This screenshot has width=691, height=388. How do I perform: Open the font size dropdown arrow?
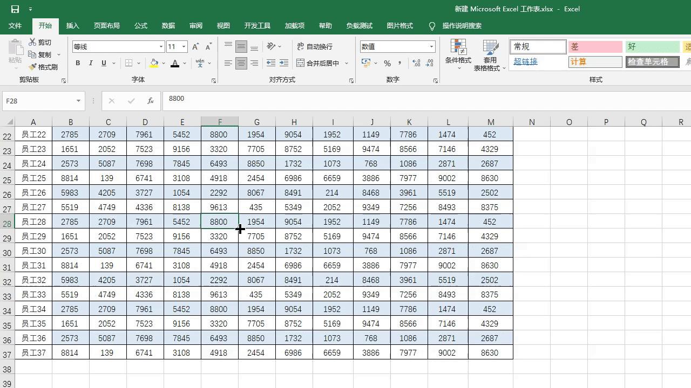tap(182, 46)
